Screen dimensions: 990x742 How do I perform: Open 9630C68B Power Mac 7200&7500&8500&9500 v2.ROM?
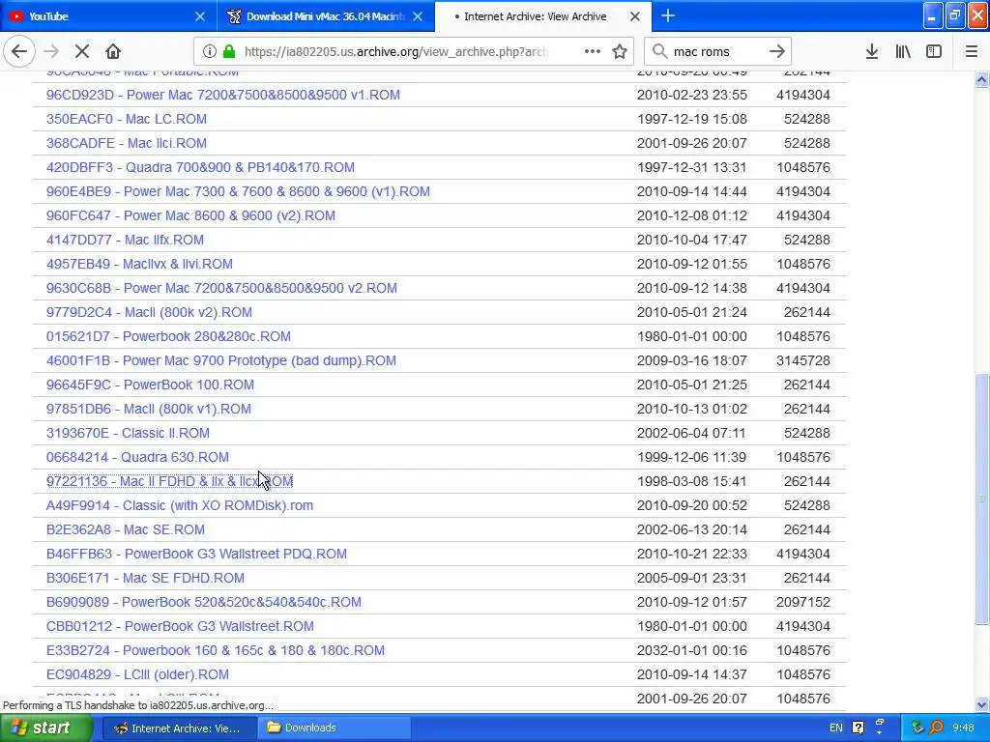tap(221, 288)
